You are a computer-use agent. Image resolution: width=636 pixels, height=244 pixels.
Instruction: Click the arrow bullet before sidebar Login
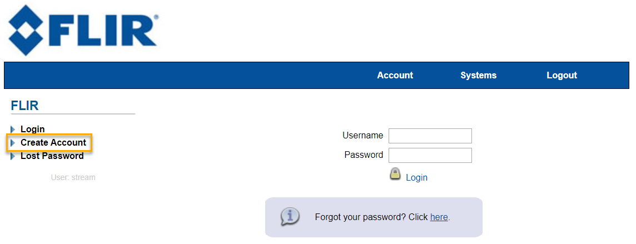coord(13,130)
